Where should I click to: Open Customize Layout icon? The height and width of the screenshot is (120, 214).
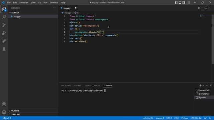pos(189,2)
